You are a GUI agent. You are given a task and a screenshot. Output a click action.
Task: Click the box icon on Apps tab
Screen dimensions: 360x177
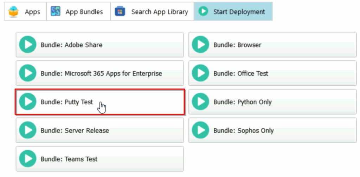[14, 12]
